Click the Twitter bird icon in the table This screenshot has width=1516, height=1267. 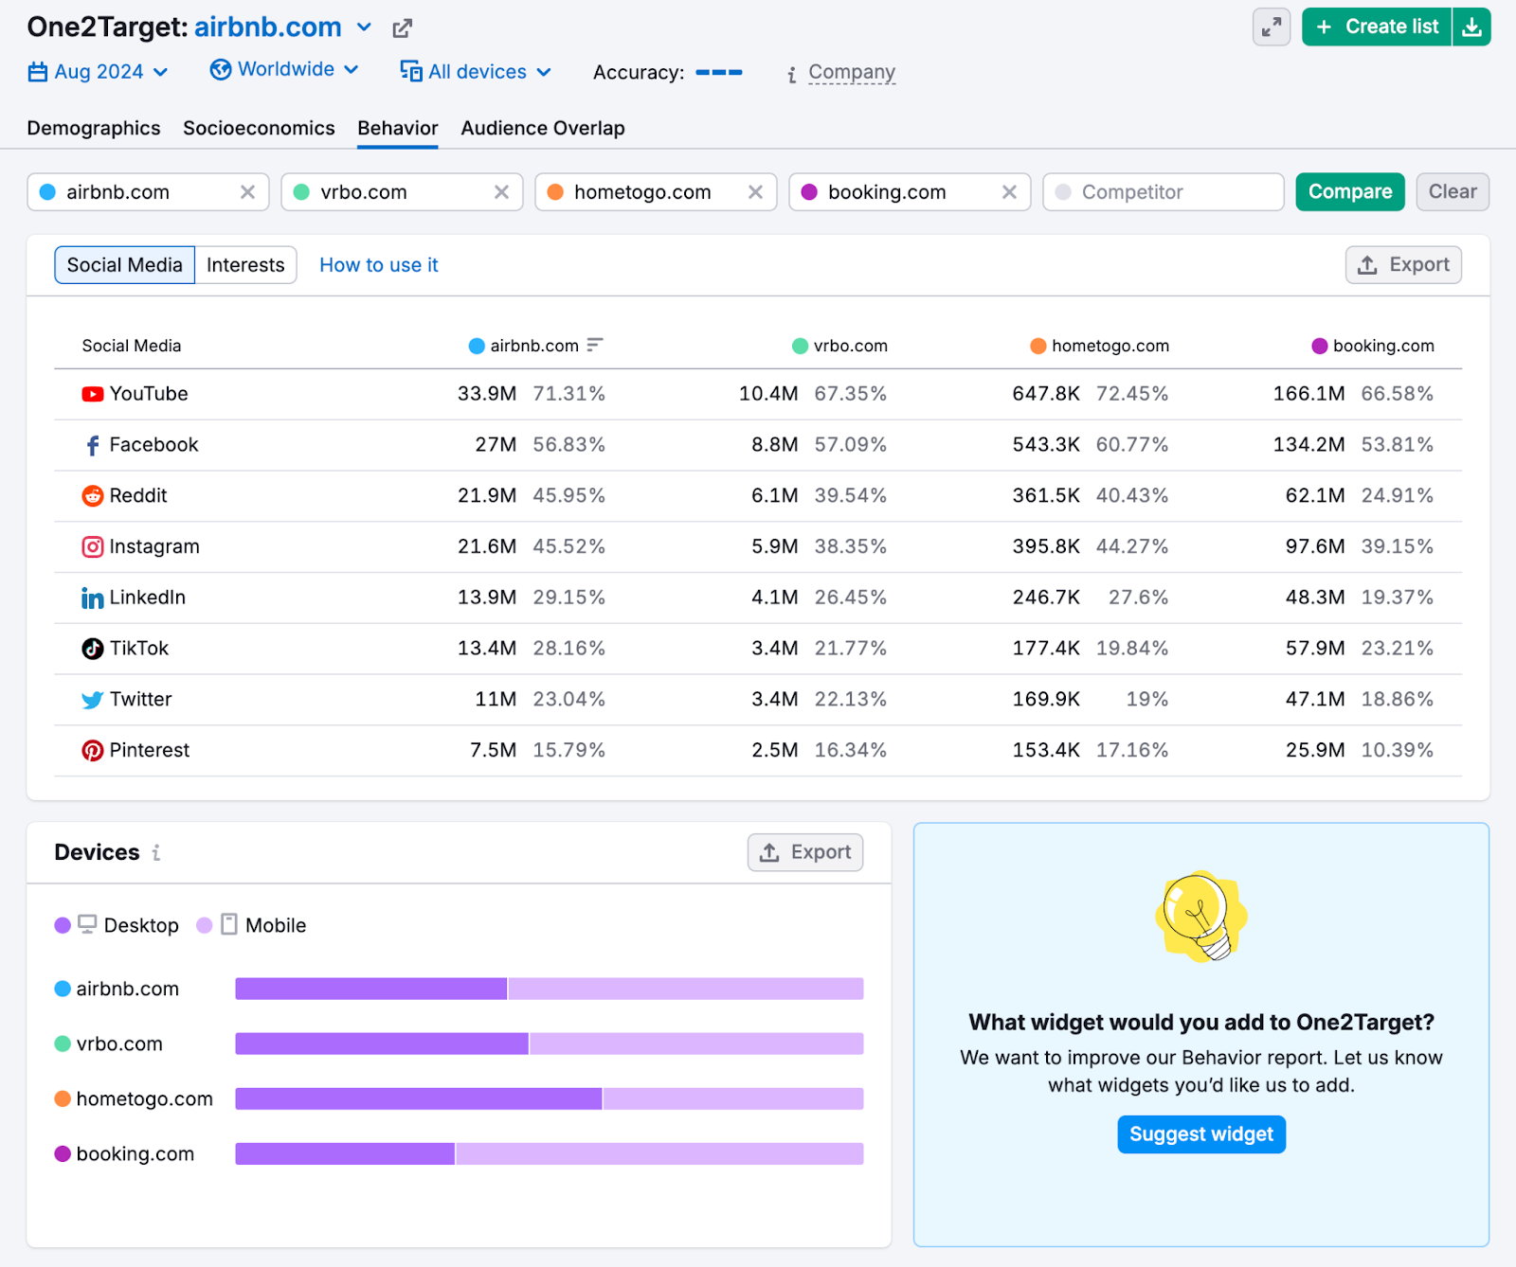[x=93, y=700]
